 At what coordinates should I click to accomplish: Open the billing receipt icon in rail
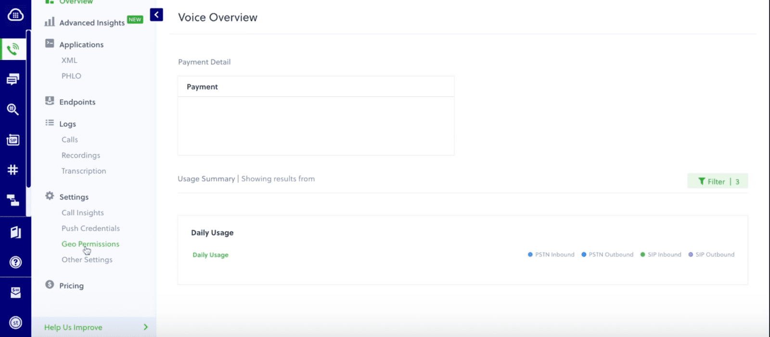point(15,292)
